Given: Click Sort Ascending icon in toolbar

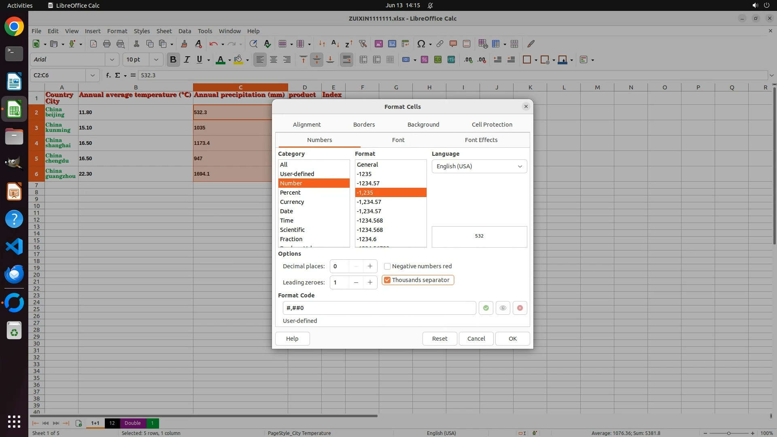Looking at the screenshot, I should (x=335, y=44).
